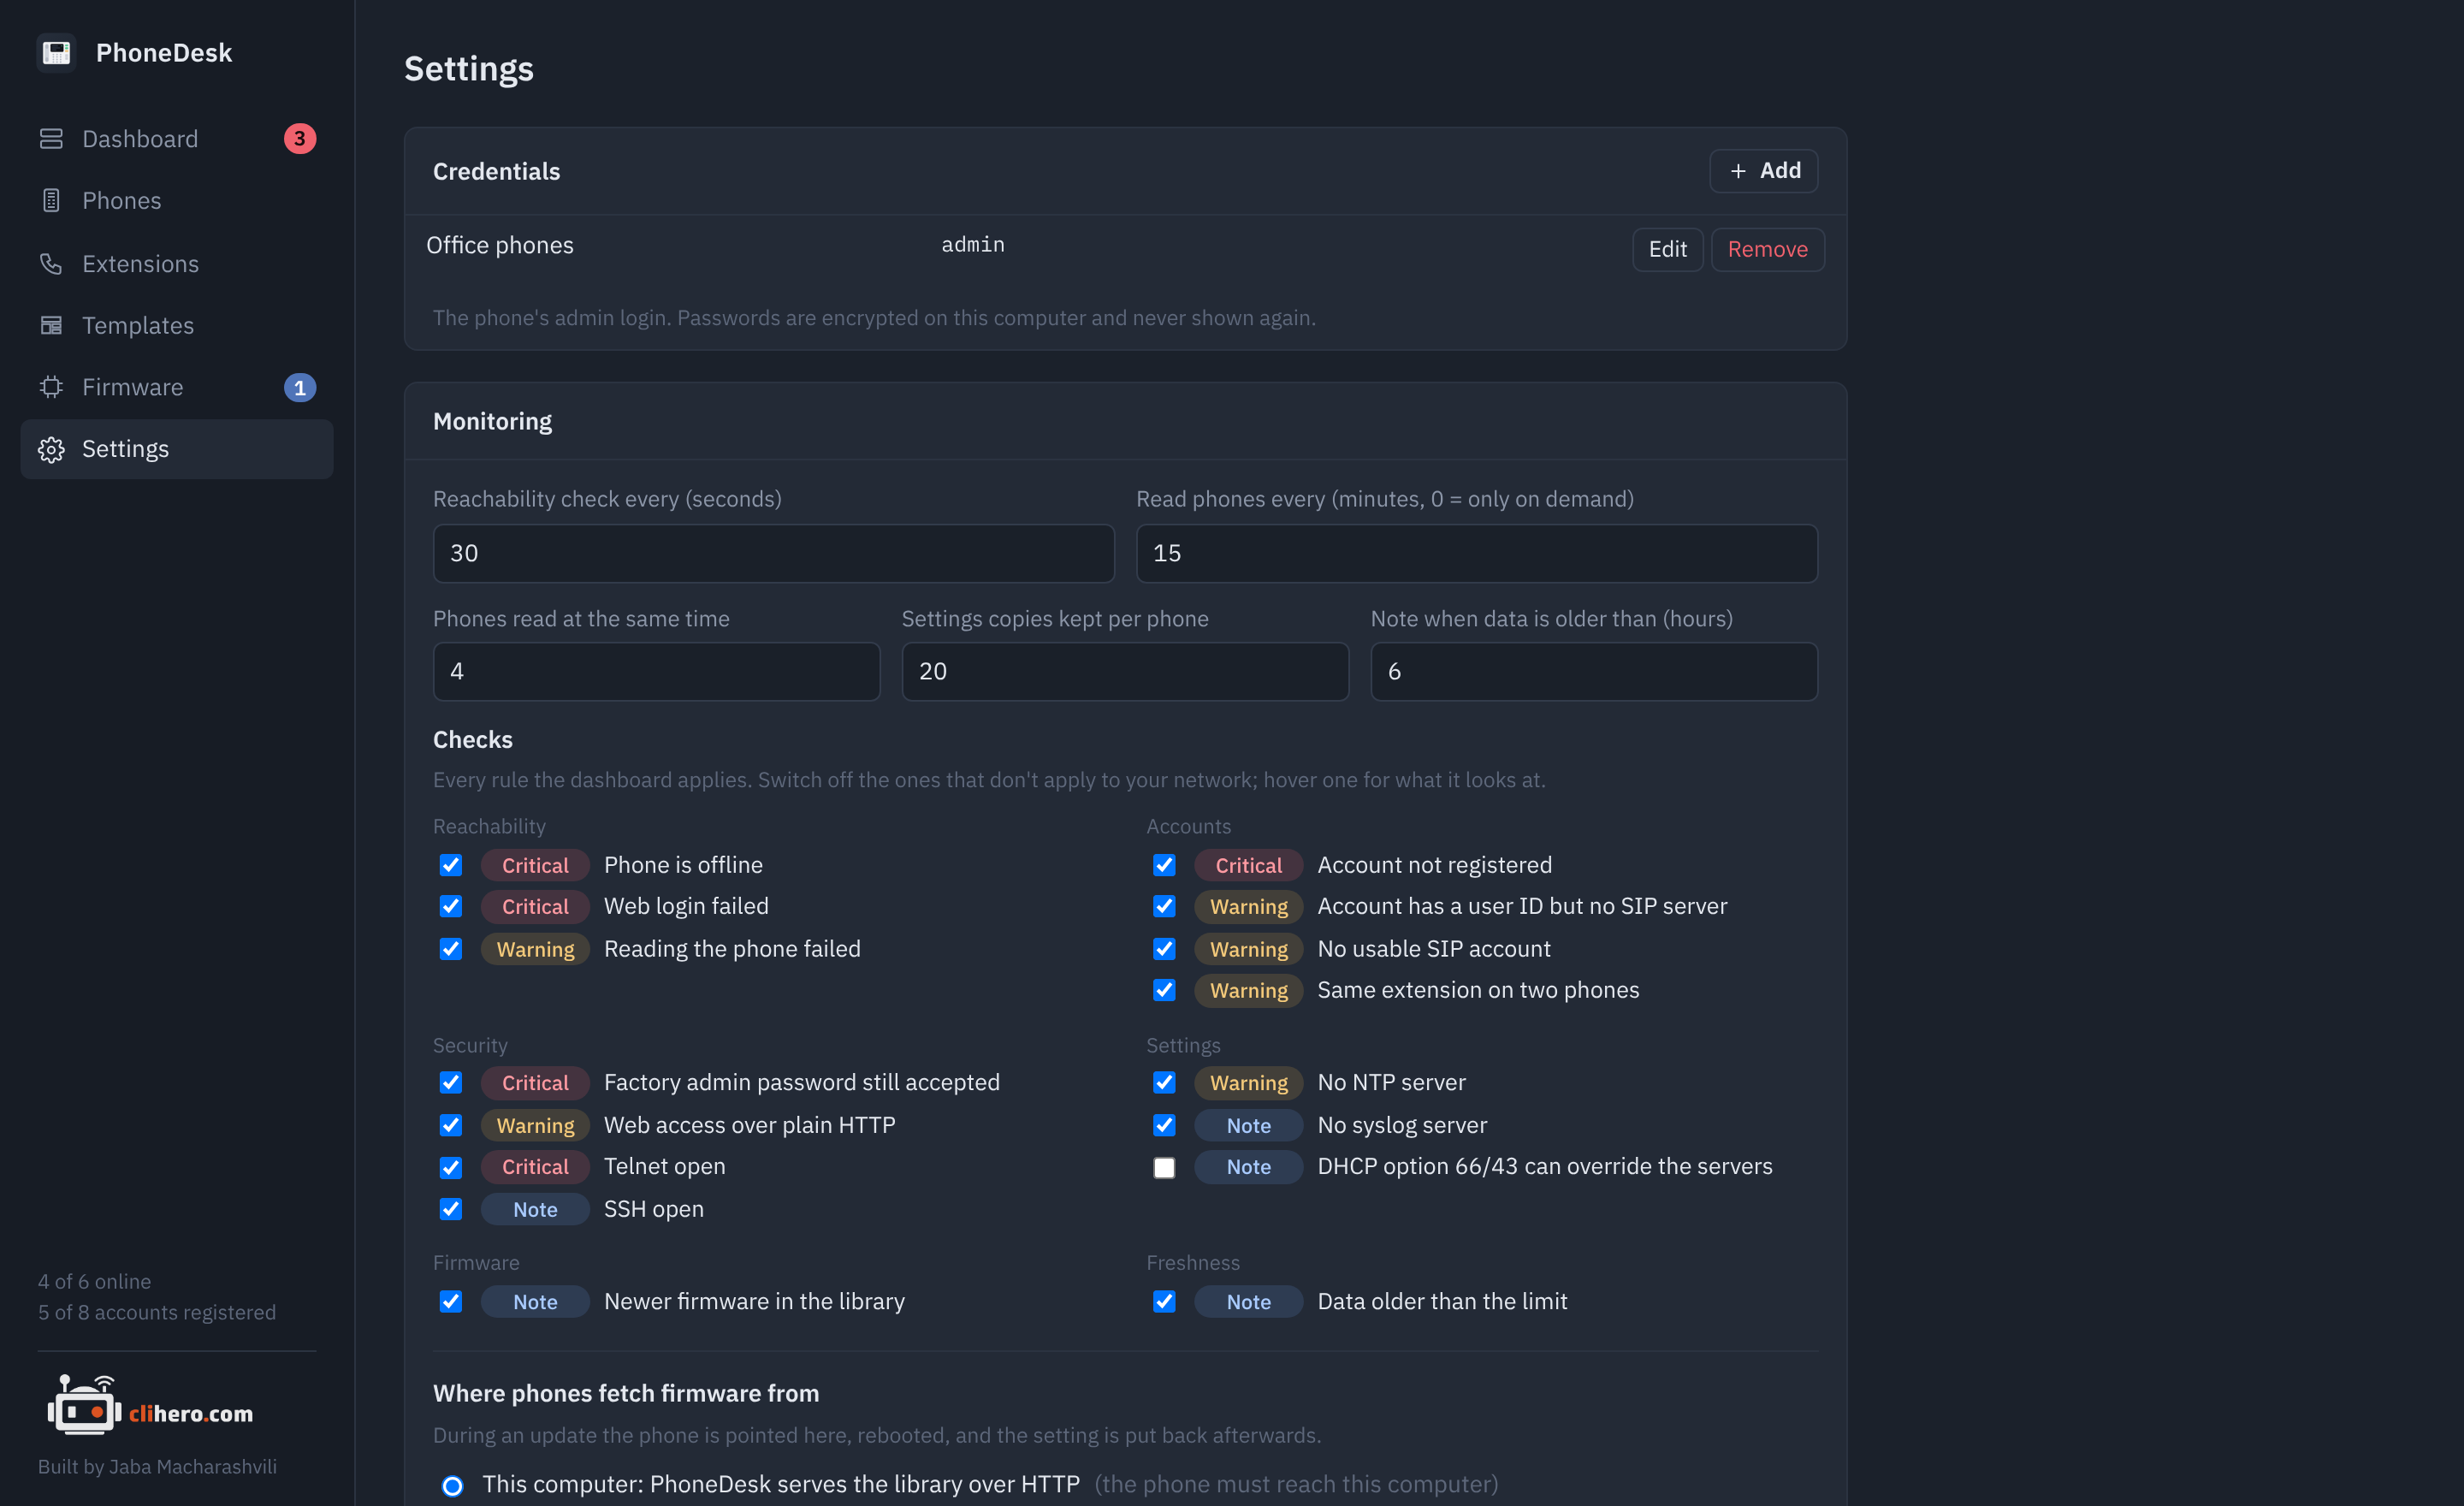Click the PhoneDesk logo icon
This screenshot has height=1506, width=2464.
(x=56, y=52)
